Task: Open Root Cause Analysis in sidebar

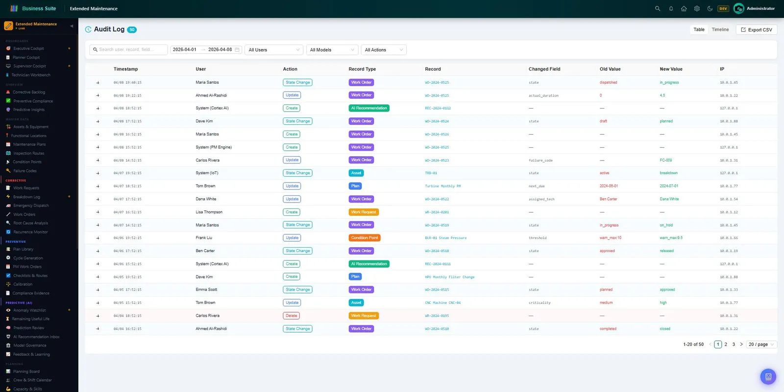Action: click(x=30, y=223)
